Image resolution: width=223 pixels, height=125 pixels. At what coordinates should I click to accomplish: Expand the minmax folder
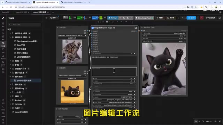click(10, 104)
